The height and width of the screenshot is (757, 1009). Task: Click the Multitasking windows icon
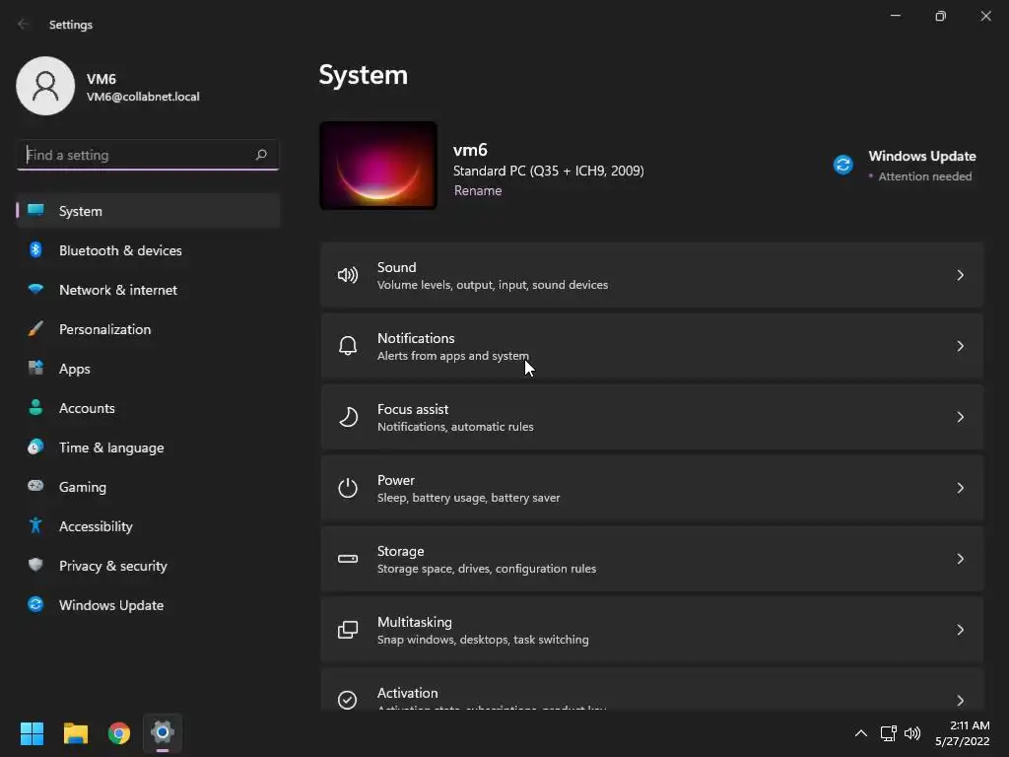tap(348, 630)
